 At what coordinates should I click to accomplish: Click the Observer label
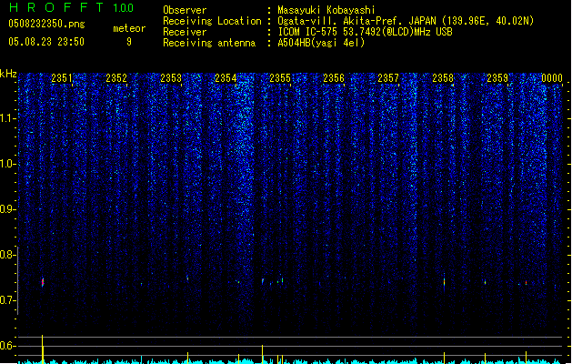[185, 10]
